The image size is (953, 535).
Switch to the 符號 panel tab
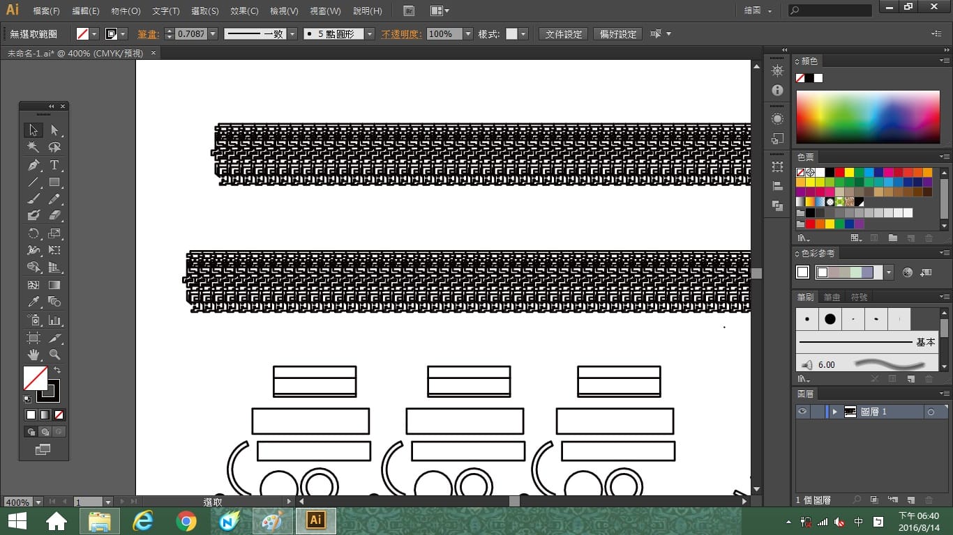[x=859, y=297]
